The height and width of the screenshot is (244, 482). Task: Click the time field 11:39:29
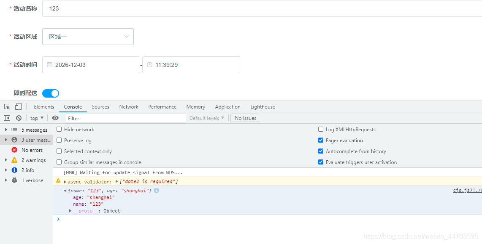click(191, 65)
